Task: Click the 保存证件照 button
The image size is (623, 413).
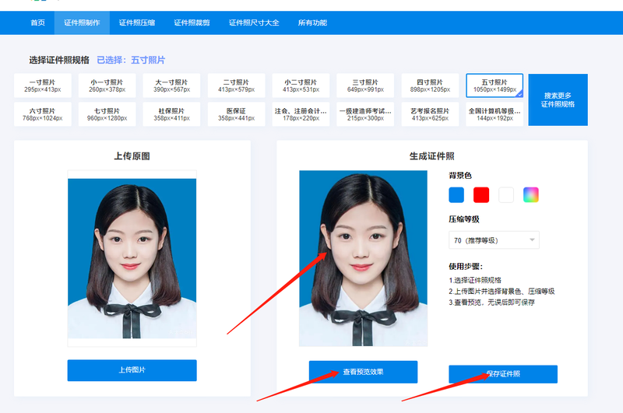Action: coord(503,374)
